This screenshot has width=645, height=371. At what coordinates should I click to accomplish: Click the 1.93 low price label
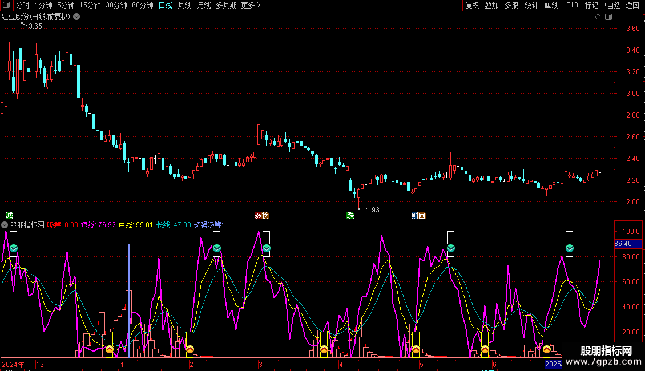(x=372, y=210)
